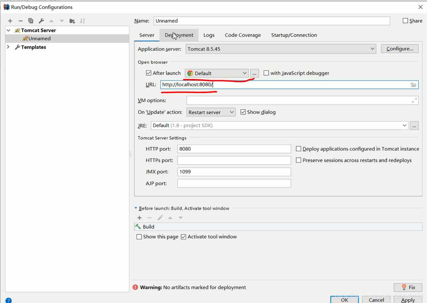The height and width of the screenshot is (303, 427).
Task: Switch to Code Coverage tab
Action: [x=243, y=35]
